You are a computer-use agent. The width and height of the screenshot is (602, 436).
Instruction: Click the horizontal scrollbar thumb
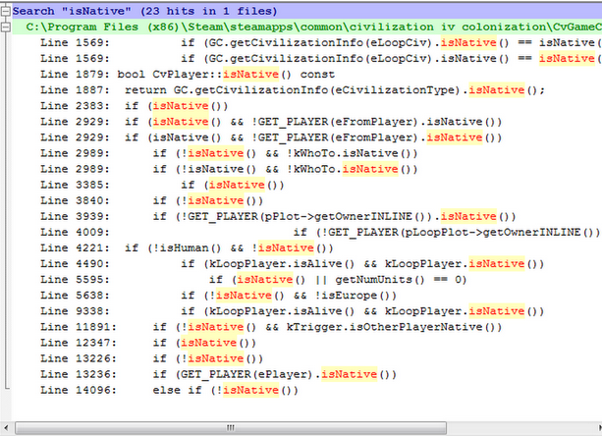[231, 427]
